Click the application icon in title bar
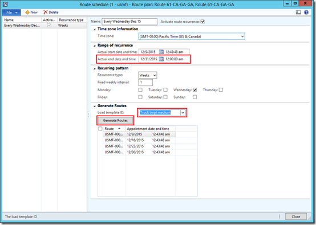316x225 pixels. [x=5, y=4]
